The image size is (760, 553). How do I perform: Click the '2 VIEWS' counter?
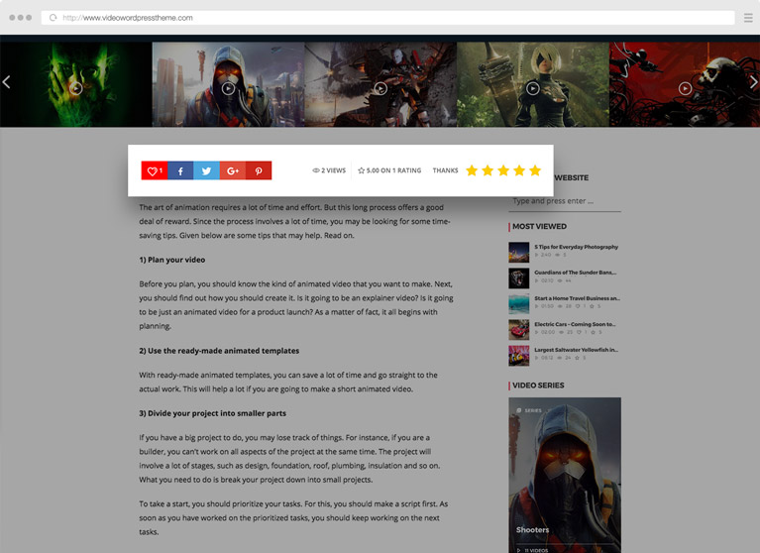coord(329,170)
